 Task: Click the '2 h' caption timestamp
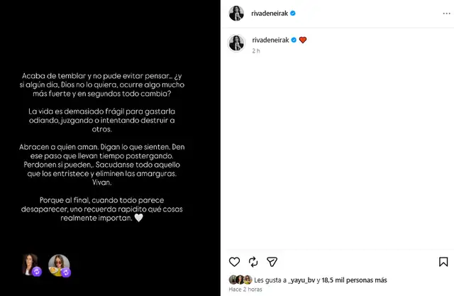tap(256, 51)
